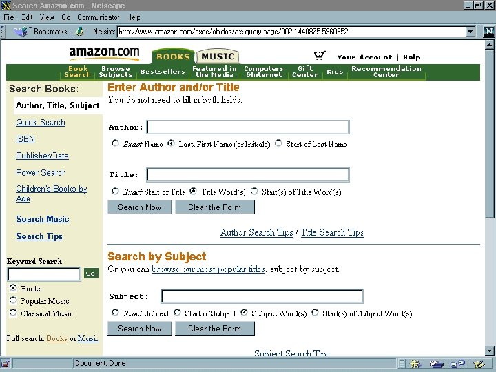This screenshot has width=496, height=372.
Task: Click the page scrollbar down arrow
Action: (x=489, y=351)
